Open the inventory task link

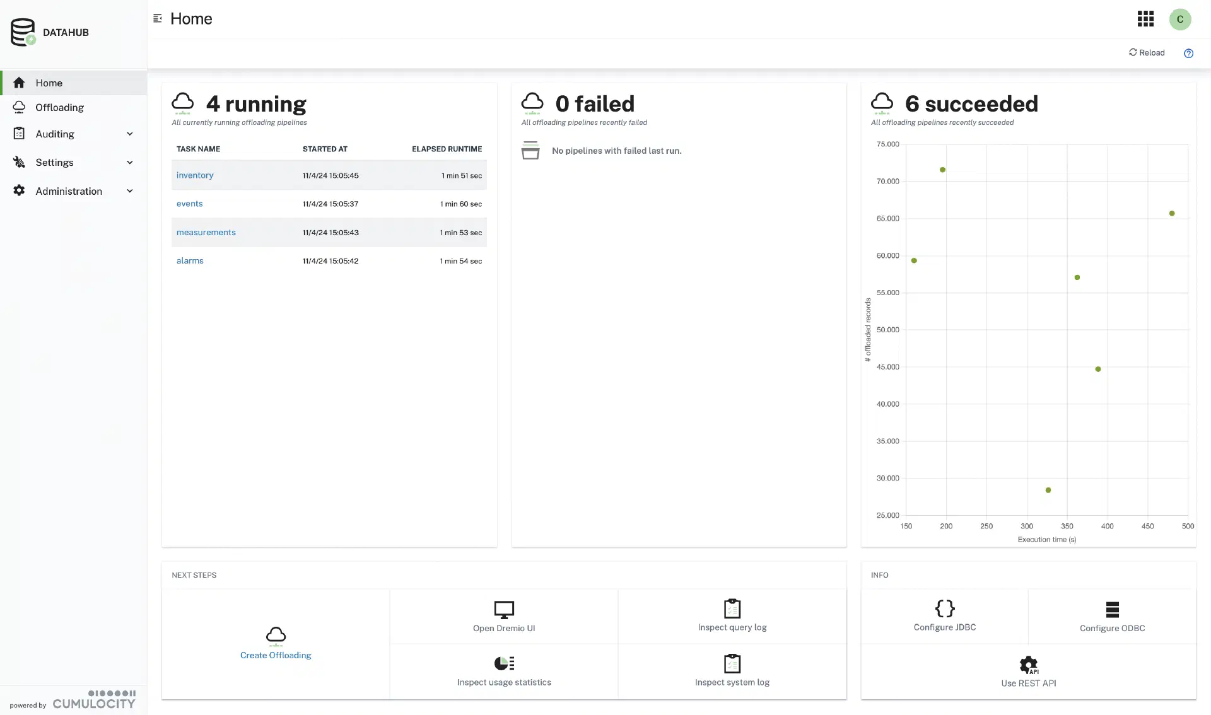(x=195, y=175)
